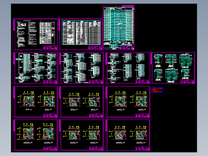Click title block of the six wiring diagrams sheet
This screenshot has width=208, height=156.
click(x=187, y=82)
